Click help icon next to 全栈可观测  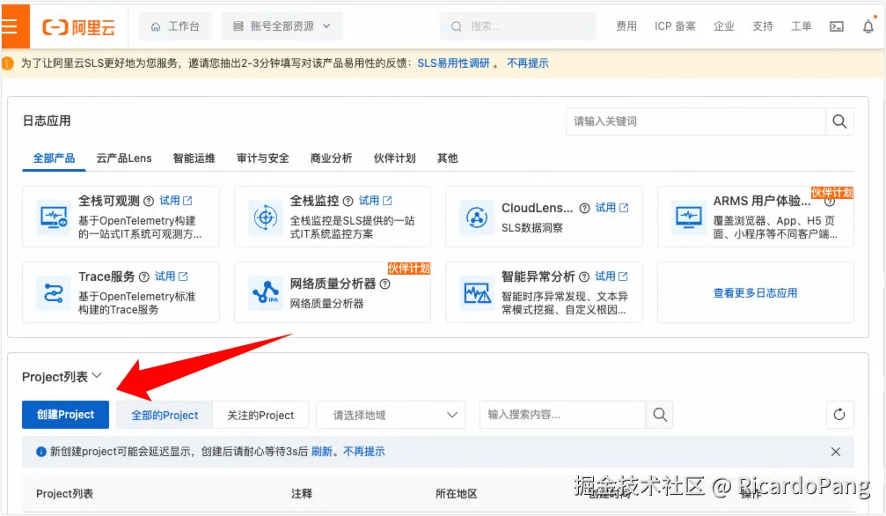(149, 202)
